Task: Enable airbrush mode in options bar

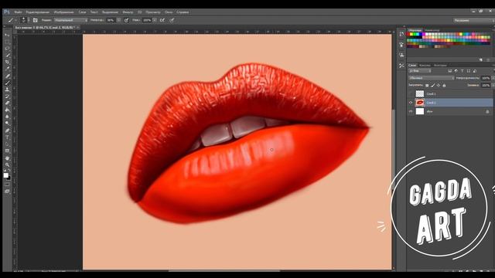Action: click(162, 20)
